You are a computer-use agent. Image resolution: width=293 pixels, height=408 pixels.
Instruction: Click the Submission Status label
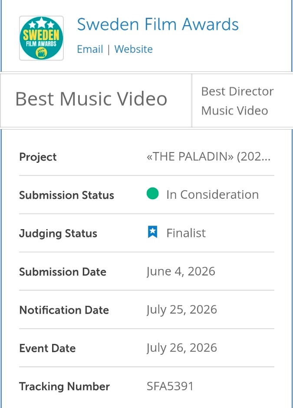(66, 195)
